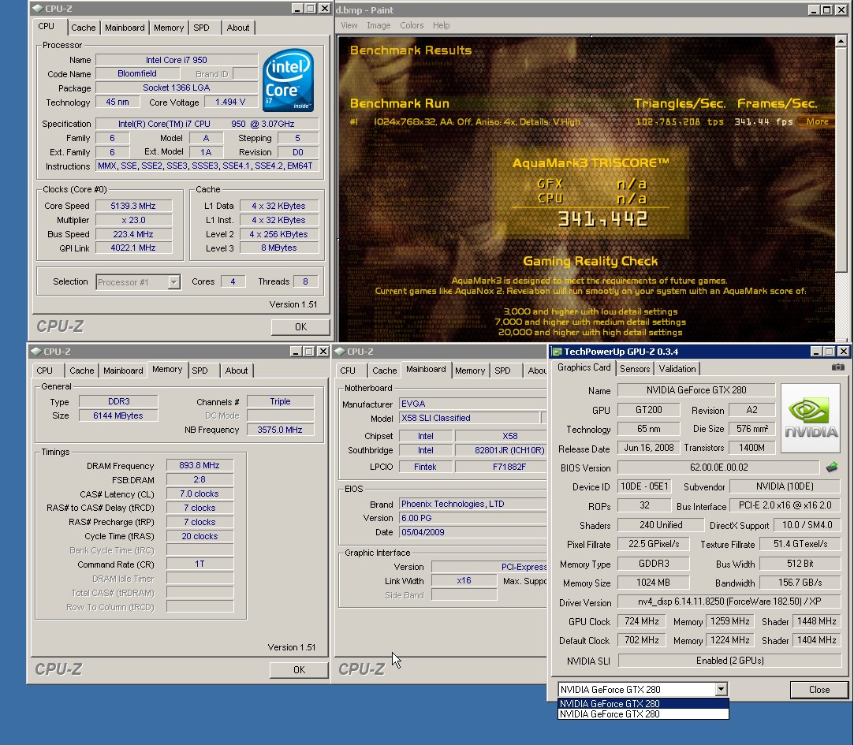Click the Intel Core i7 logo in CPU-Z

point(288,80)
